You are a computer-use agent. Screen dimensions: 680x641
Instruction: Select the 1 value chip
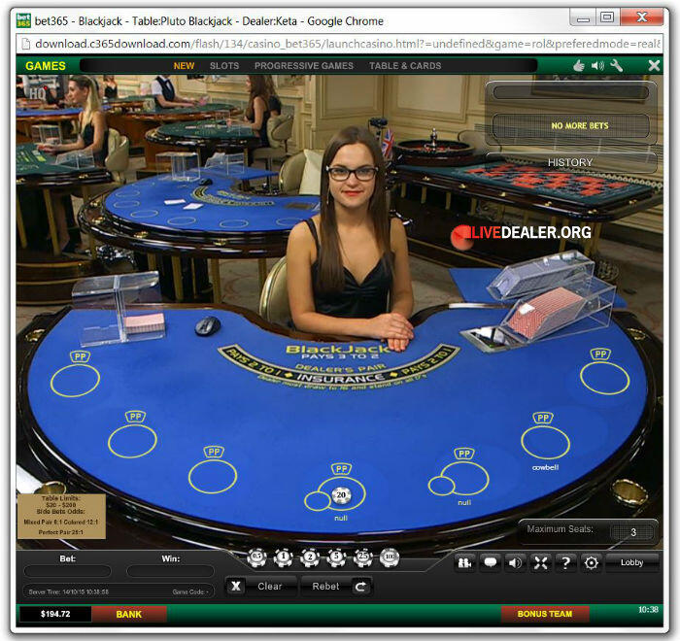point(284,557)
